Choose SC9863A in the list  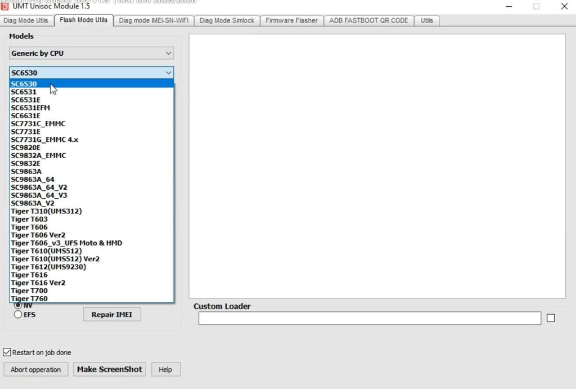click(92, 171)
